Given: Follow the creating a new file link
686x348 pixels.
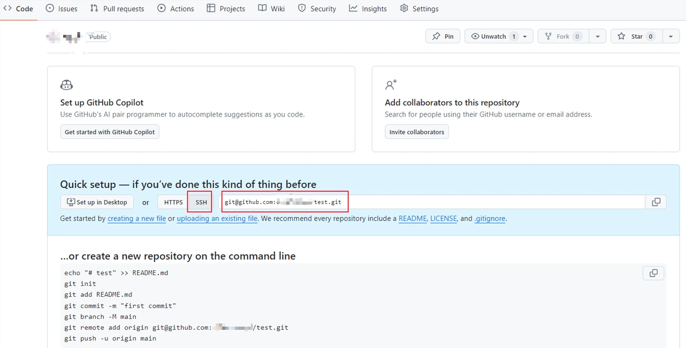Looking at the screenshot, I should 136,219.
